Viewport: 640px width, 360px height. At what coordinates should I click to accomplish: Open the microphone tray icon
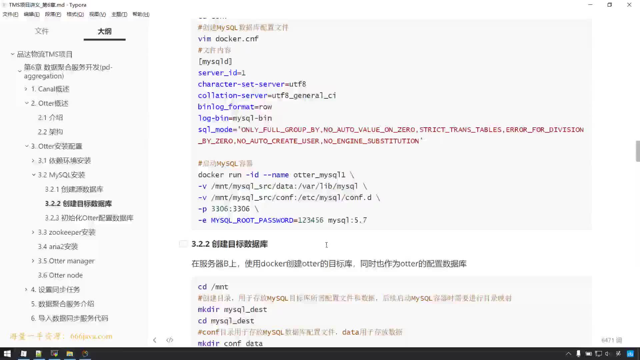click(x=578, y=354)
